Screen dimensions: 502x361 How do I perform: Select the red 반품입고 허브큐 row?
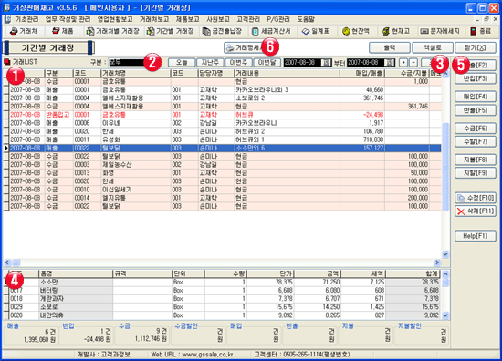tap(222, 115)
